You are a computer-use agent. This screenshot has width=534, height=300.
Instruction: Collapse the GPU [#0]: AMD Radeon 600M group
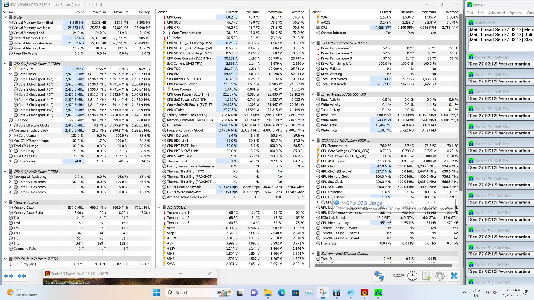[313, 141]
